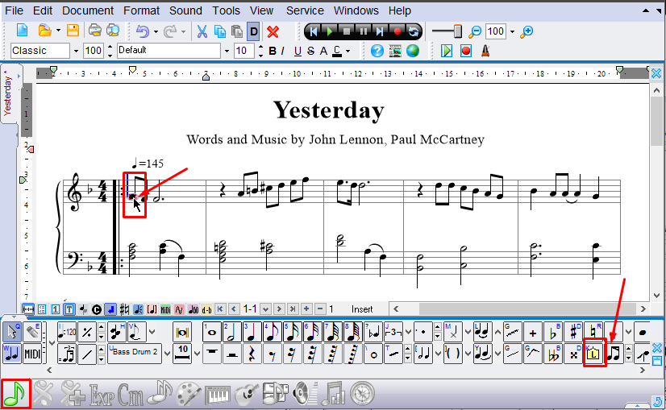The width and height of the screenshot is (666, 410).
Task: Open the Document menu
Action: (x=88, y=10)
